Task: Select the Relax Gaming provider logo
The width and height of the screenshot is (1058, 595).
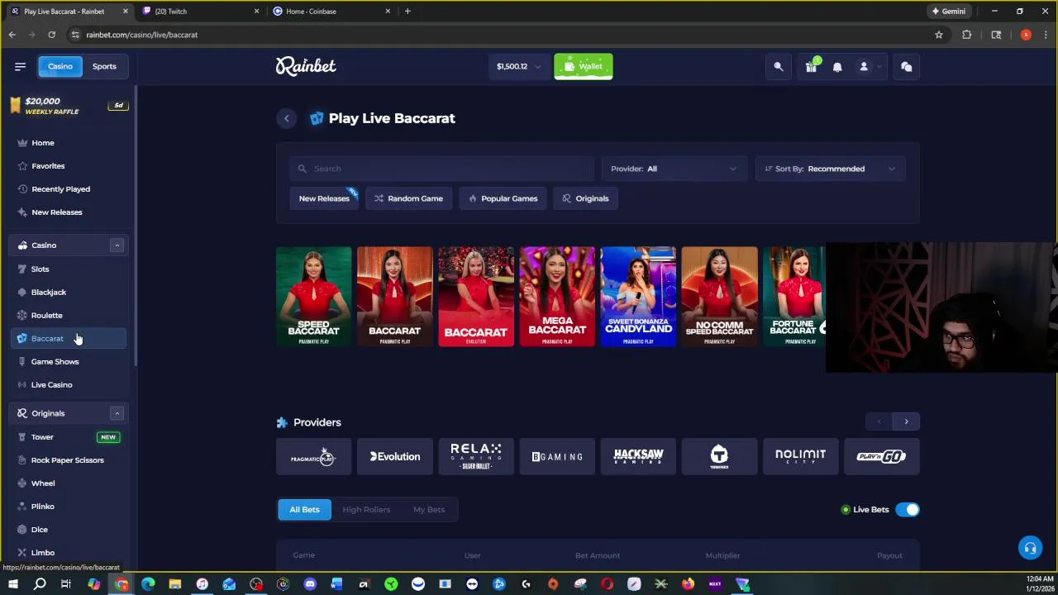Action: pos(475,456)
